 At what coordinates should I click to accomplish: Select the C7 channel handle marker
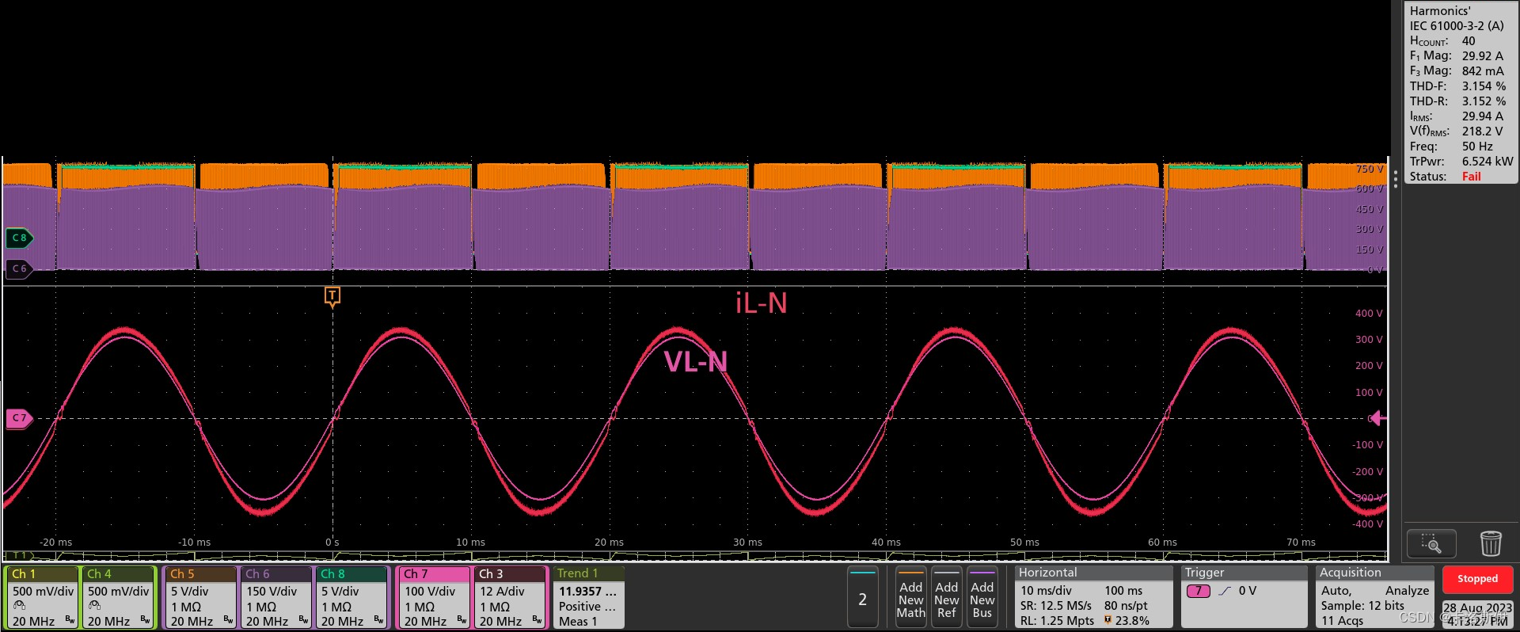(20, 418)
